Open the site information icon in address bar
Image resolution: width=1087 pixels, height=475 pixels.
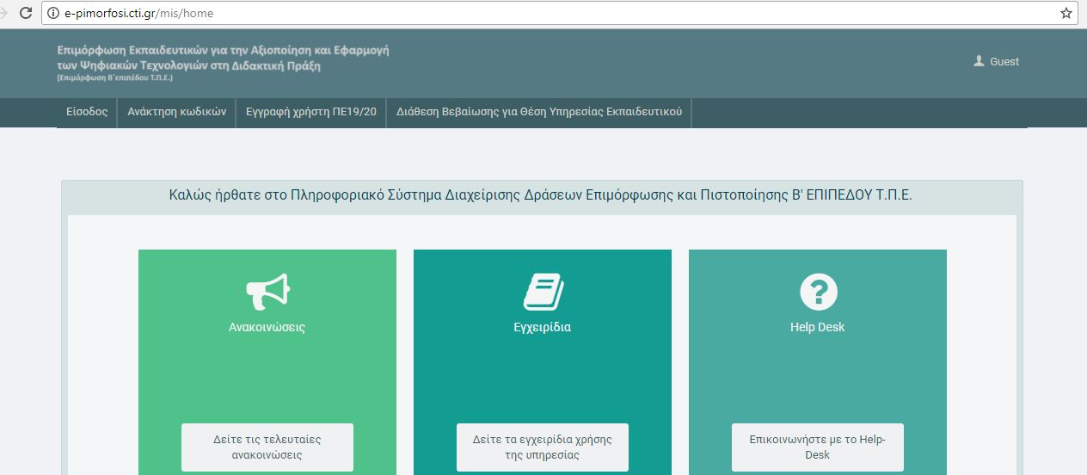53,13
